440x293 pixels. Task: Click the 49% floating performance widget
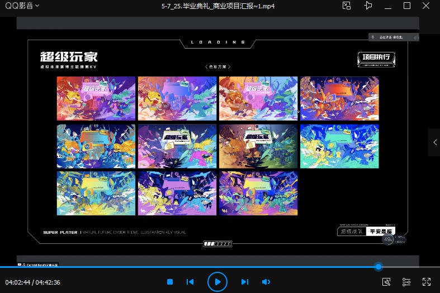388,239
